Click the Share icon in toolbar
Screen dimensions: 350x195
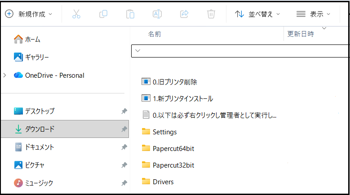(184, 14)
